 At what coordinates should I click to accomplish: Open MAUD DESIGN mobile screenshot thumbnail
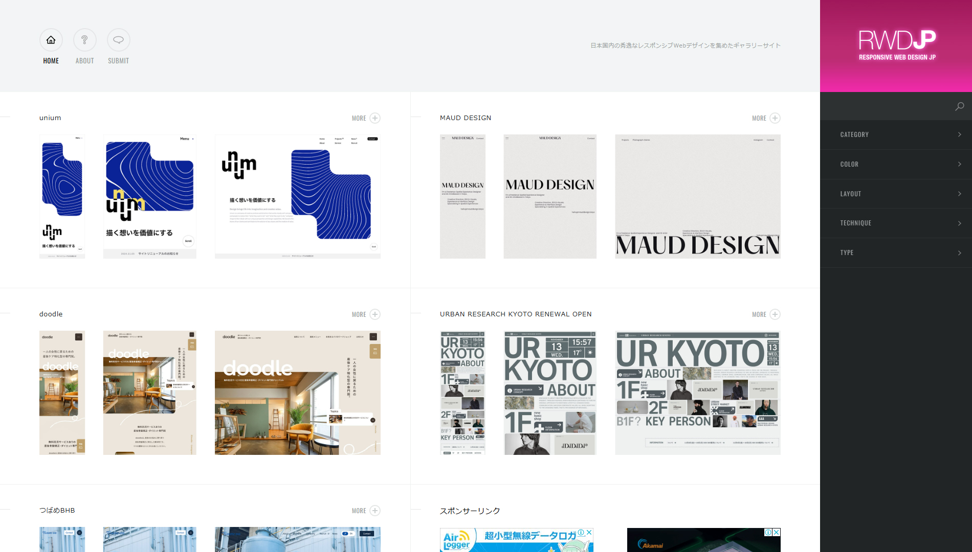click(462, 197)
